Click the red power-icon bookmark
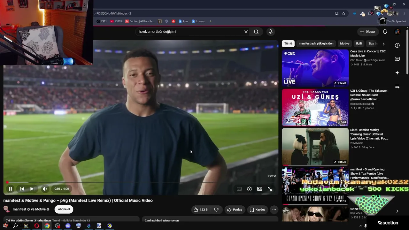Viewport: 409px width, 230px height. (174, 21)
